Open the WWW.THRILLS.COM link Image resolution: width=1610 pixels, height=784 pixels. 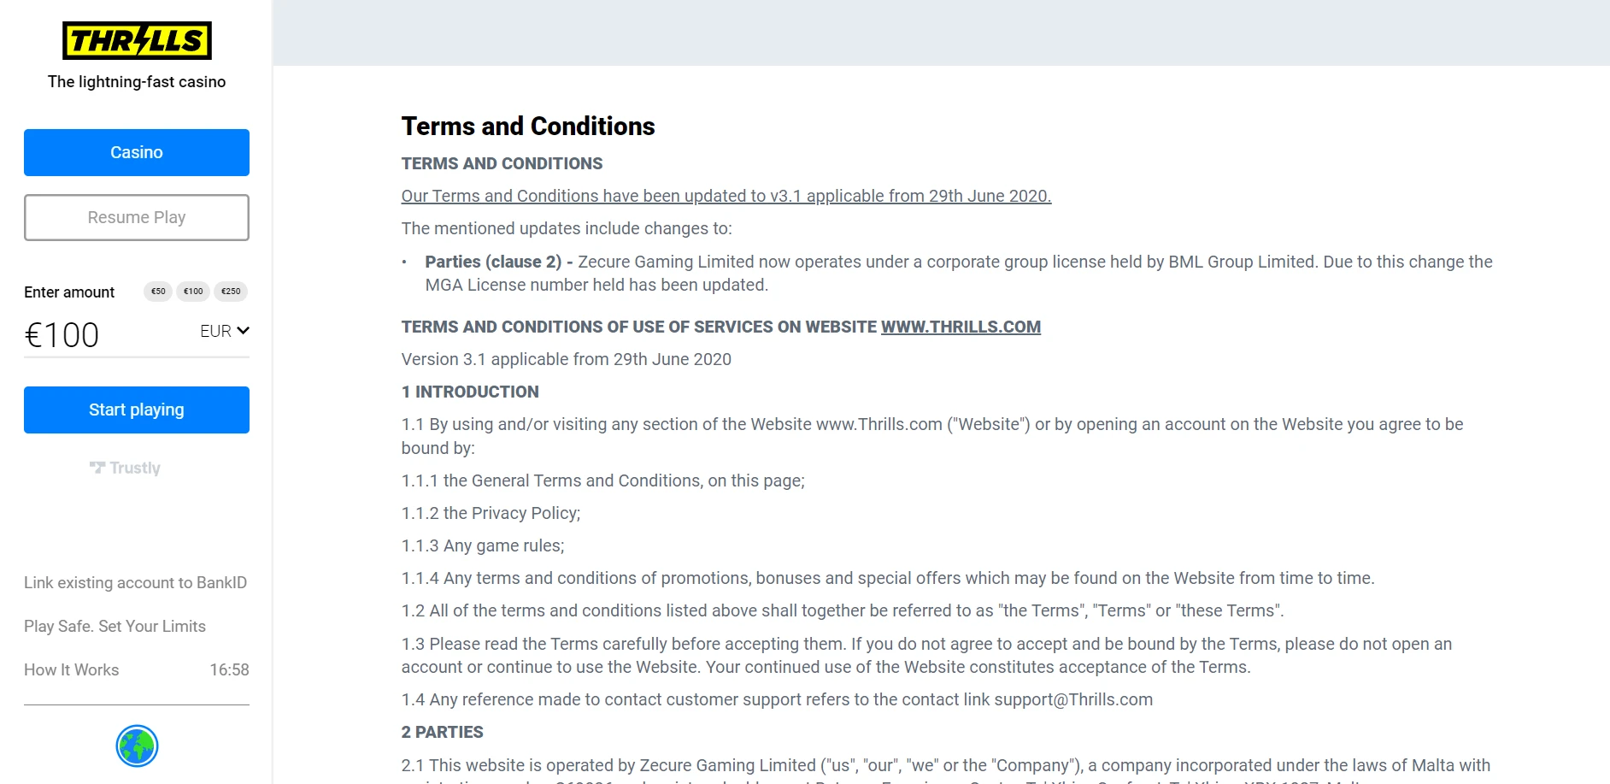[x=961, y=327]
